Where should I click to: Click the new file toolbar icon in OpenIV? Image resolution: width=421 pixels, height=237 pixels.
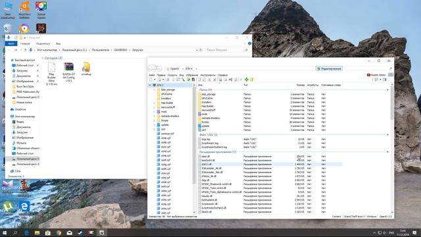coord(151,80)
